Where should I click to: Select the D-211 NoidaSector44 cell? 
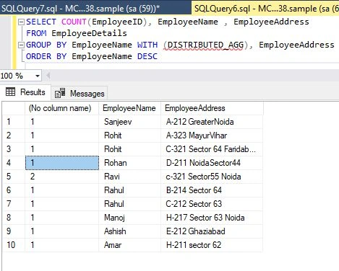click(x=212, y=163)
